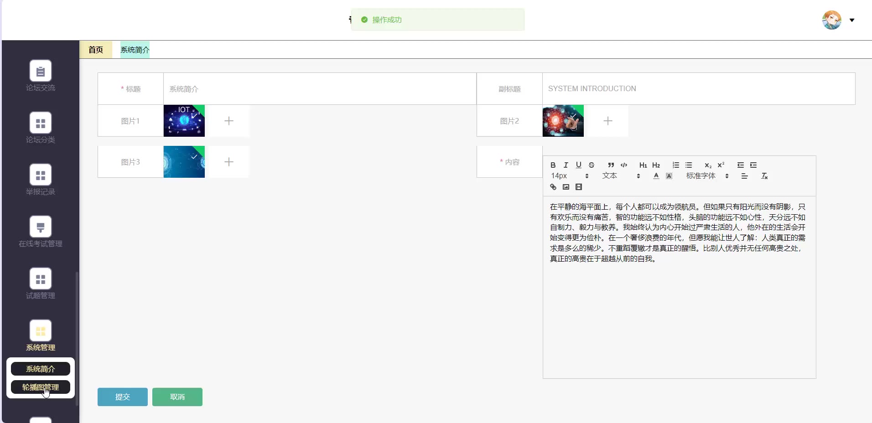Click the blockquote icon
The image size is (872, 423).
click(611, 165)
